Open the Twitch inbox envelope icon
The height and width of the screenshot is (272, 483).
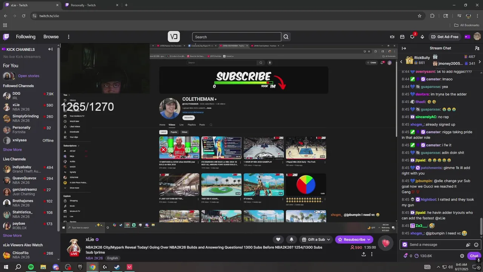[402, 37]
